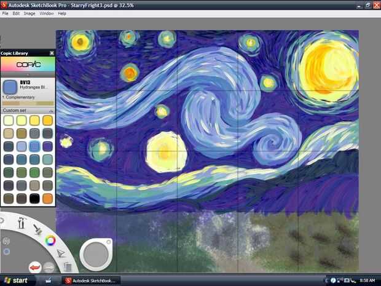Select the black swatch in Custom set
This screenshot has height=286, width=381.
[x=34, y=199]
